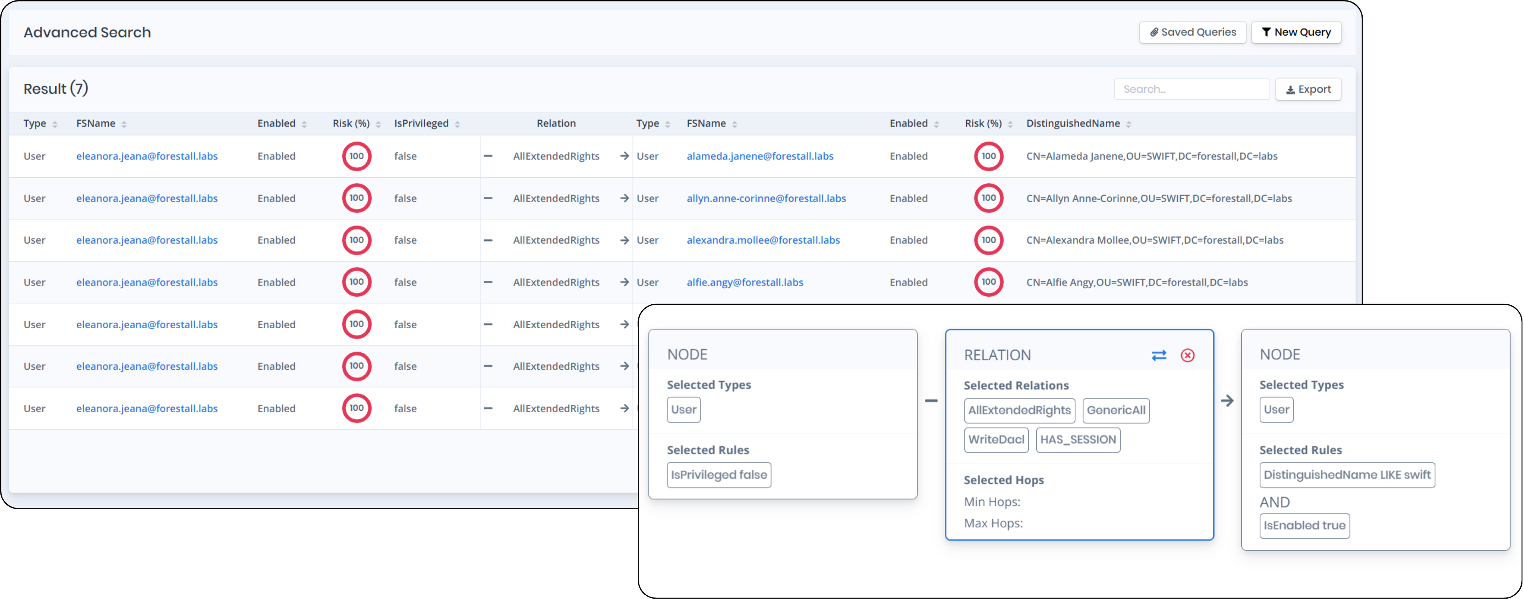The height and width of the screenshot is (599, 1524).
Task: Click first row risk score 100 circle
Action: tap(356, 156)
